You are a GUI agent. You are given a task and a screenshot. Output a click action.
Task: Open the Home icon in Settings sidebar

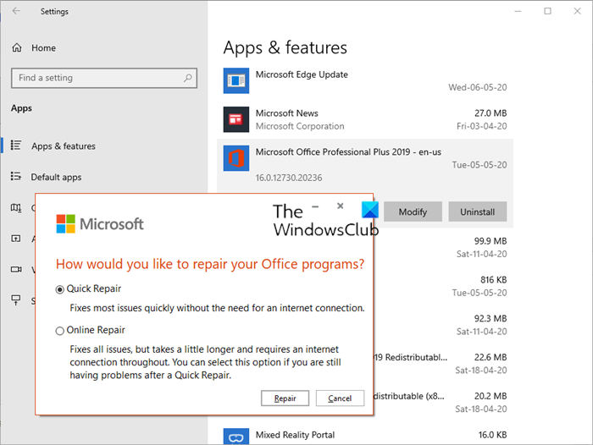tap(17, 47)
